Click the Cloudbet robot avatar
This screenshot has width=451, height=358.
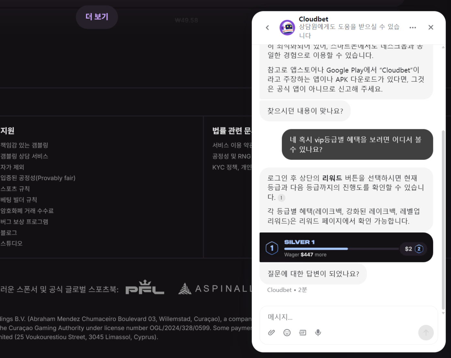(x=287, y=27)
